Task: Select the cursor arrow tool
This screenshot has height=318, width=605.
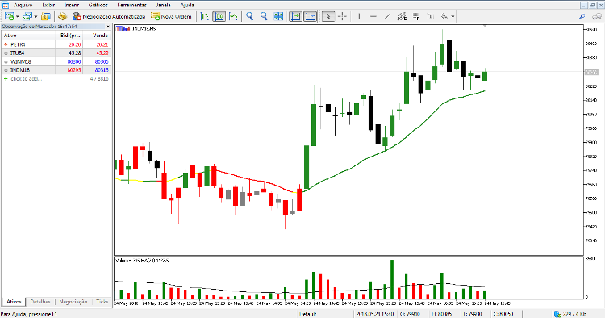Action: tap(328, 16)
